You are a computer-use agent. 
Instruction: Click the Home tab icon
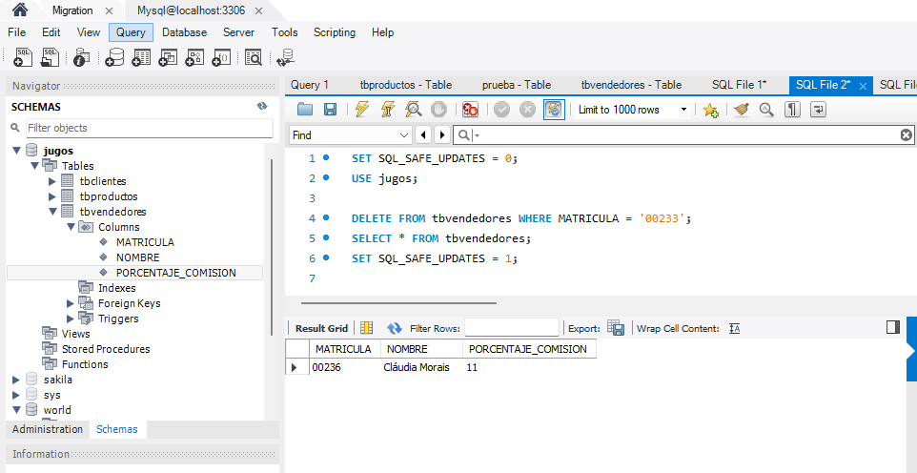point(20,10)
